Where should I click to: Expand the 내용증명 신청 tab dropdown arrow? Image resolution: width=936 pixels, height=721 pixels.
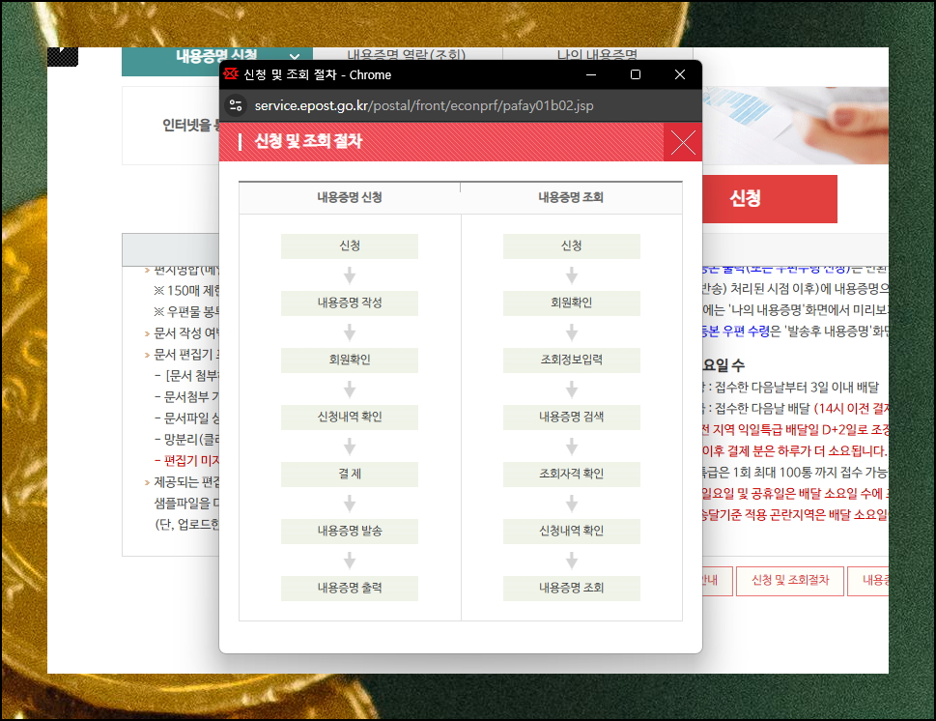click(x=295, y=57)
